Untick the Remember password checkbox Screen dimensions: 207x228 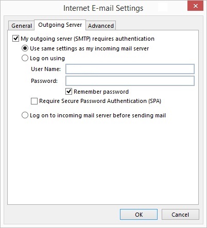[68, 92]
